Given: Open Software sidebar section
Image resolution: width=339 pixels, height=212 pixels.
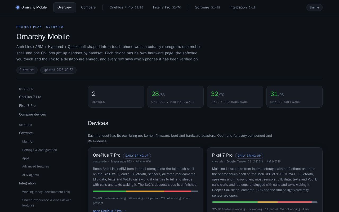Looking at the screenshot, I should 26,133.
